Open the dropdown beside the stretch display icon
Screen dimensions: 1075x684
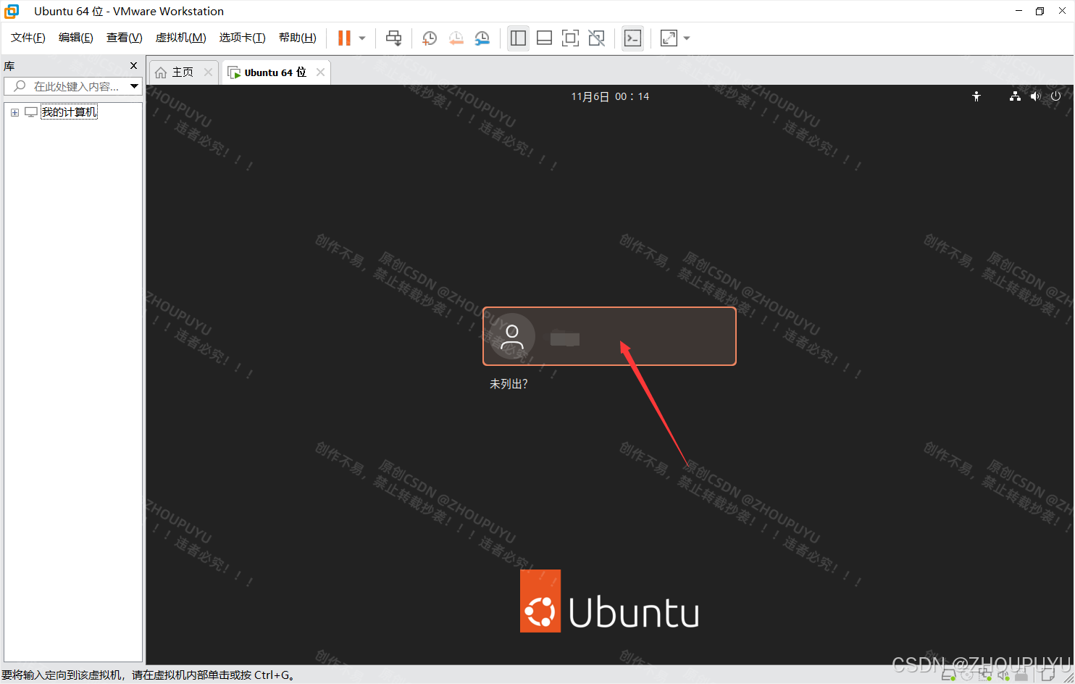point(687,38)
